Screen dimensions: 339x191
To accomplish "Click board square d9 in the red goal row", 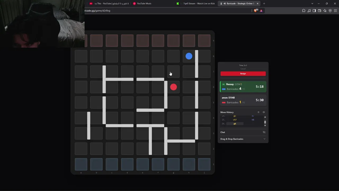I will pos(127,41).
